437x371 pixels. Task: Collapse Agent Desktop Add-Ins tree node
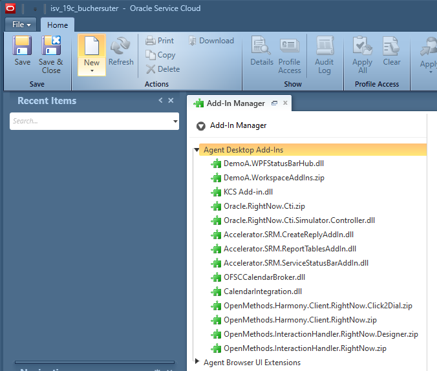click(197, 150)
